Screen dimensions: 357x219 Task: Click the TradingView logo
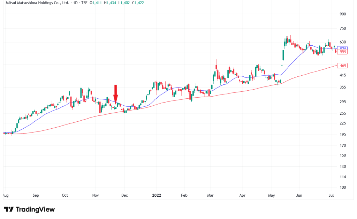click(x=29, y=209)
